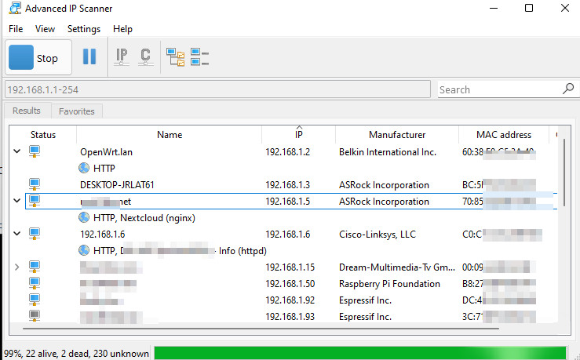Click the IP range toolbar icon
The width and height of the screenshot is (580, 360).
(122, 57)
